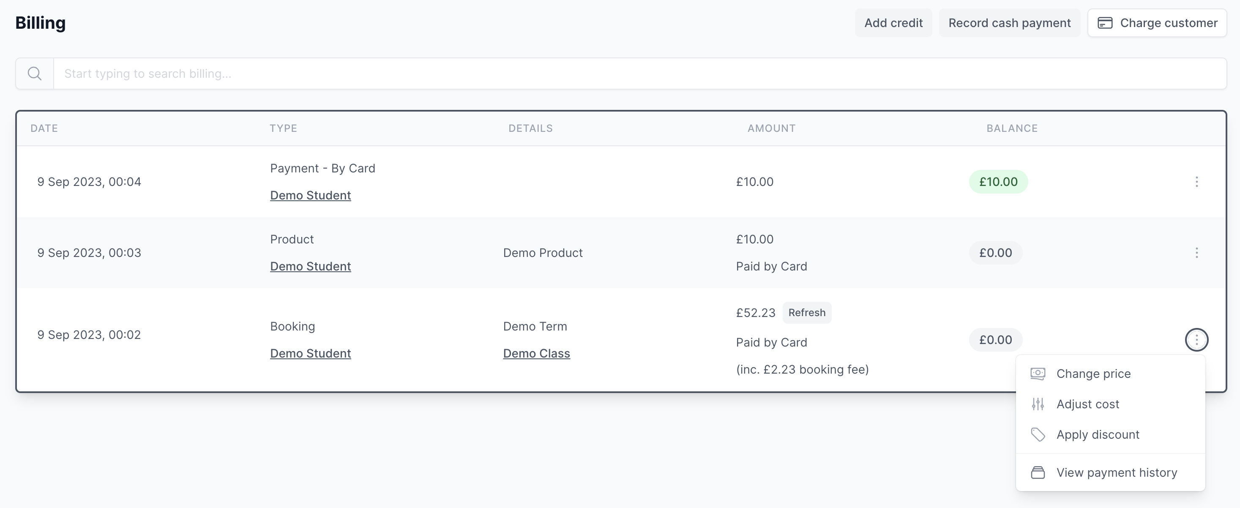Click the Apply discount tag icon
The image size is (1240, 508).
tap(1037, 434)
